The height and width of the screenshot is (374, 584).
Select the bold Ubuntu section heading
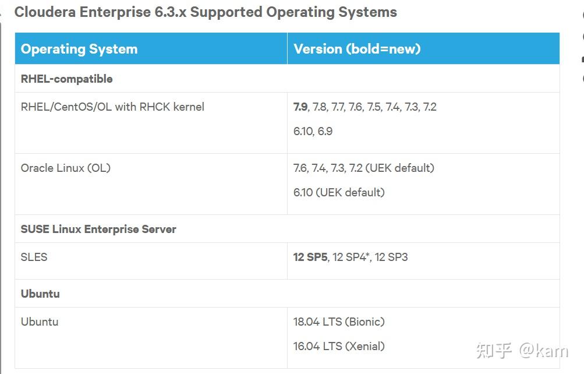coord(40,294)
